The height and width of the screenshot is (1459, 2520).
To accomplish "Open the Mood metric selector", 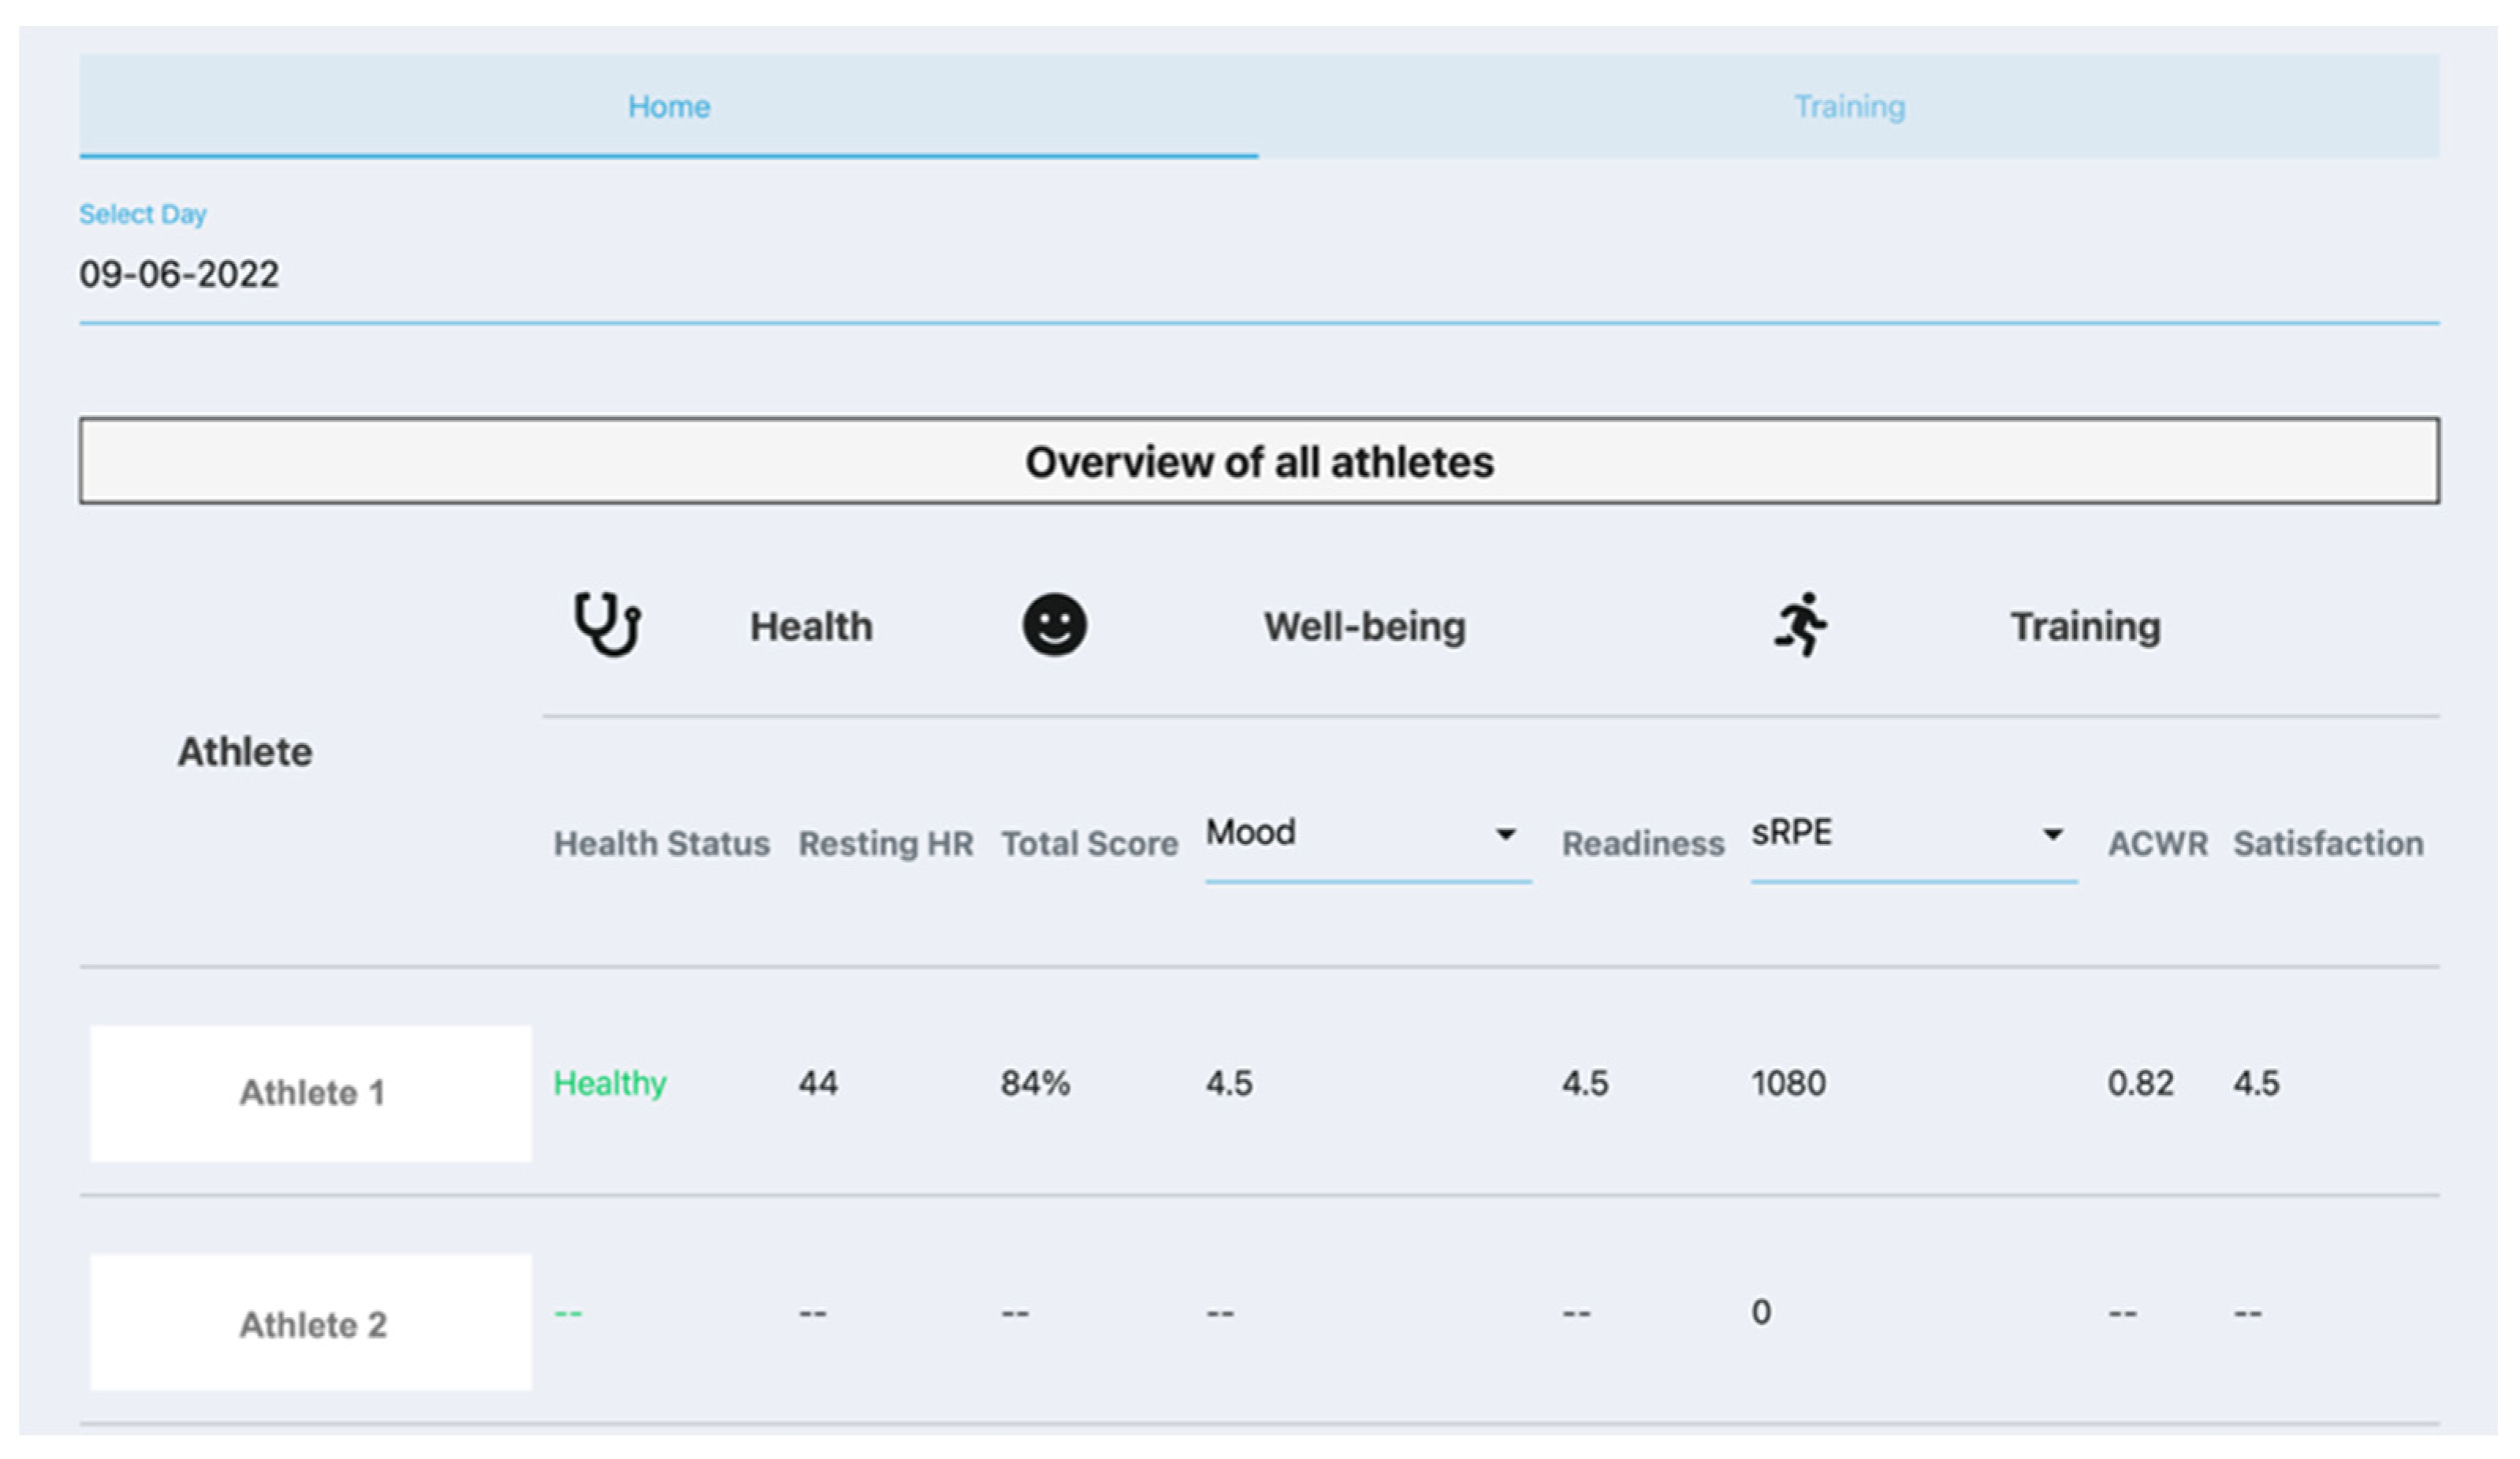I will click(1350, 834).
